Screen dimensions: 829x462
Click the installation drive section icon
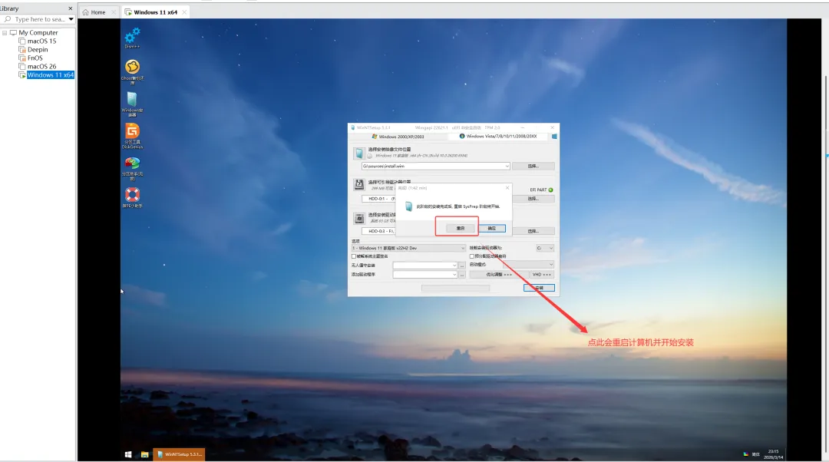(x=359, y=218)
